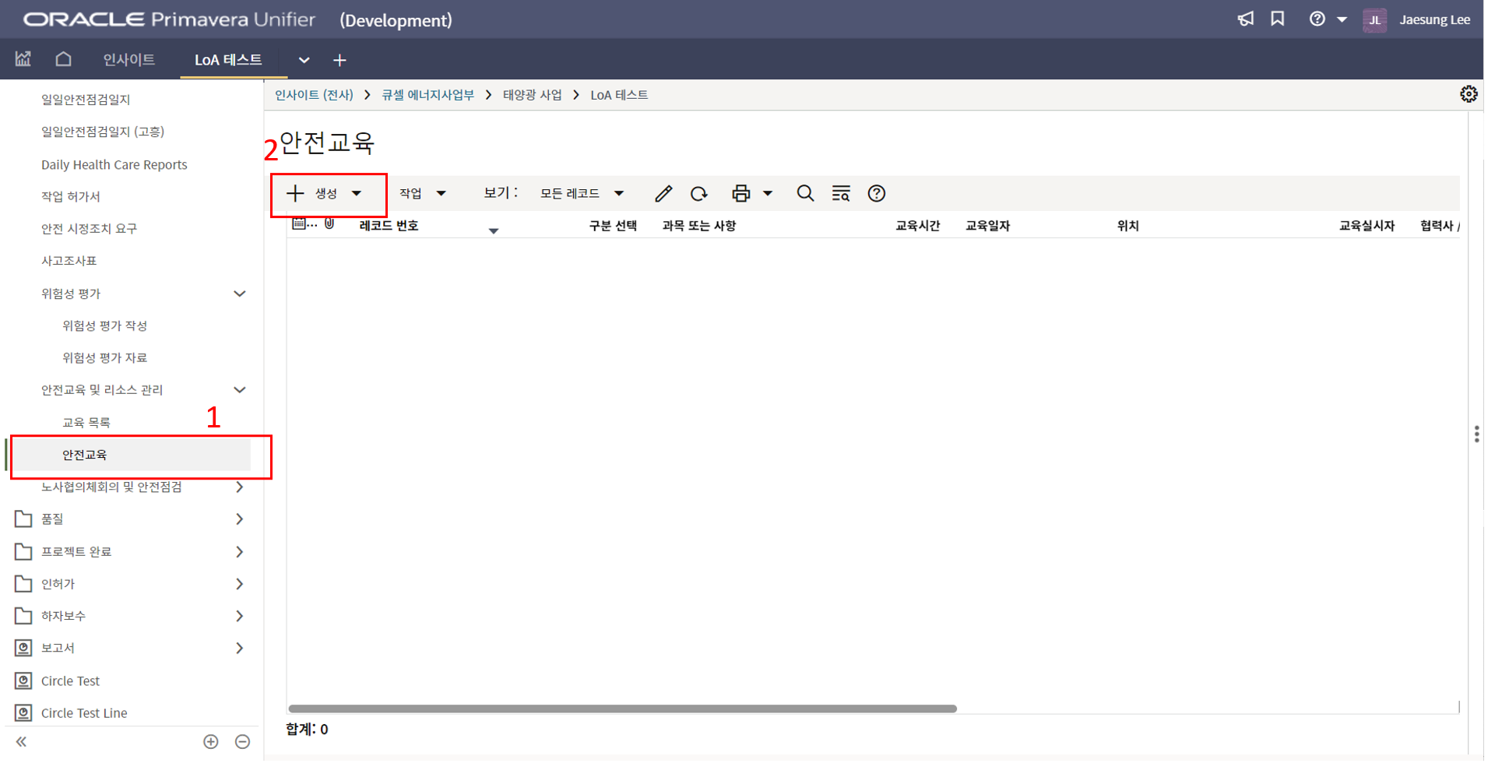The height and width of the screenshot is (763, 1495).
Task: Collapse the sidebar with double-chevron icon
Action: coord(22,742)
